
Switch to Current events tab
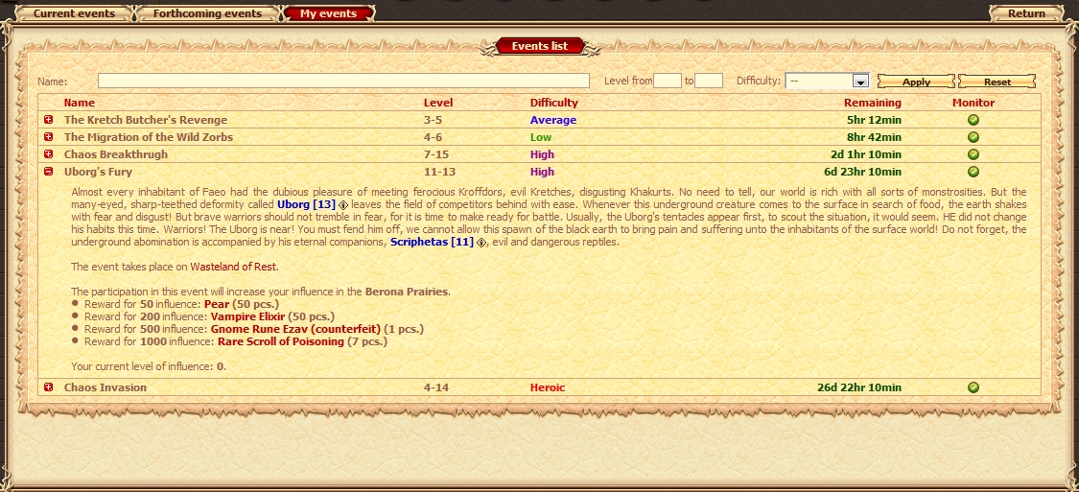(x=74, y=13)
